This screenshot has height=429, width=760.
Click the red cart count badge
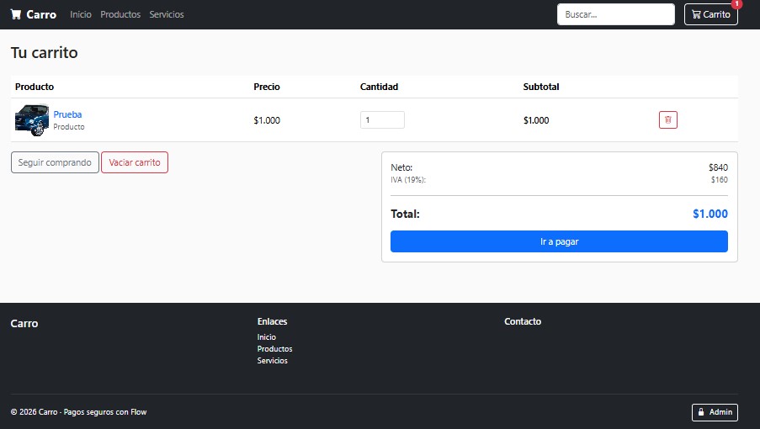tap(736, 4)
